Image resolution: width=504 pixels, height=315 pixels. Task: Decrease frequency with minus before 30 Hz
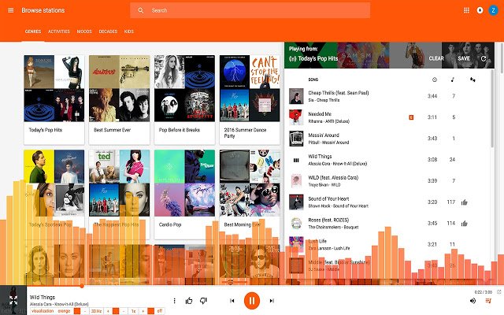pos(85,311)
